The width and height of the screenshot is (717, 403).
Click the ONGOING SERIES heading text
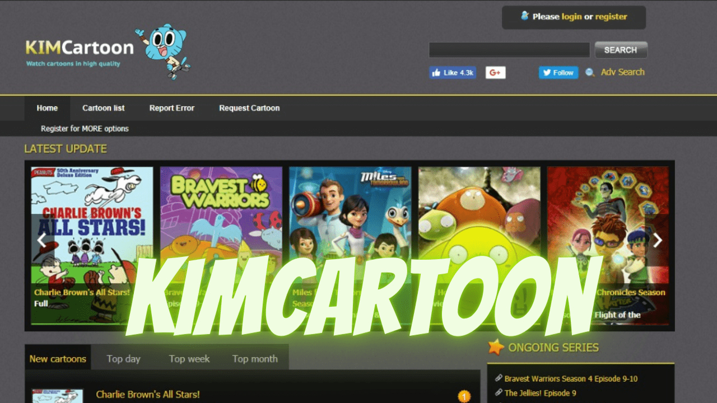coord(553,348)
